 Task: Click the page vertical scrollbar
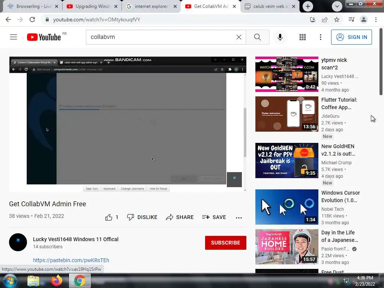(381, 62)
